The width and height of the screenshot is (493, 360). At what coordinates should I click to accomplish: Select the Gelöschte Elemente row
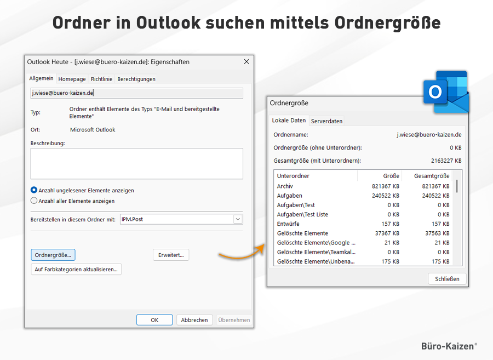pyautogui.click(x=363, y=233)
